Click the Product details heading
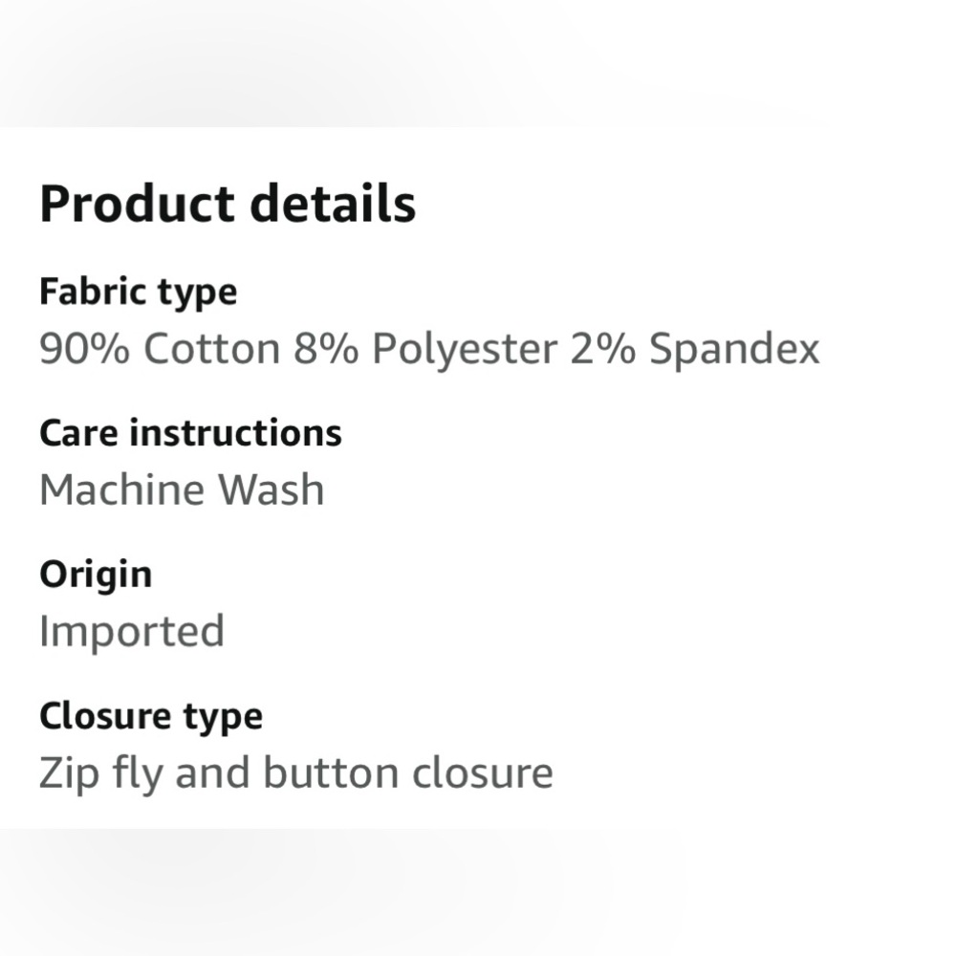Viewport: 956px width, 956px height. [228, 205]
